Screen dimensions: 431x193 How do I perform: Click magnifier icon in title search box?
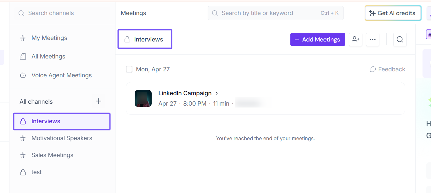(x=215, y=13)
